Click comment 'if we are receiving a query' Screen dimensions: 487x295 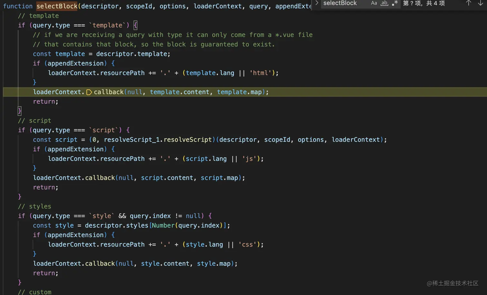pyautogui.click(x=173, y=35)
